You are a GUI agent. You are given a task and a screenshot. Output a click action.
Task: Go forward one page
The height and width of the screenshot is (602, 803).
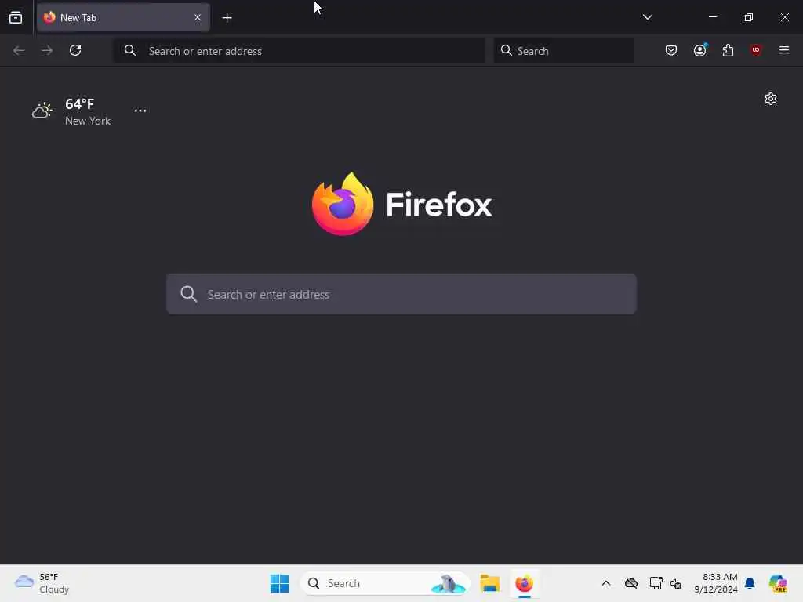tap(47, 50)
